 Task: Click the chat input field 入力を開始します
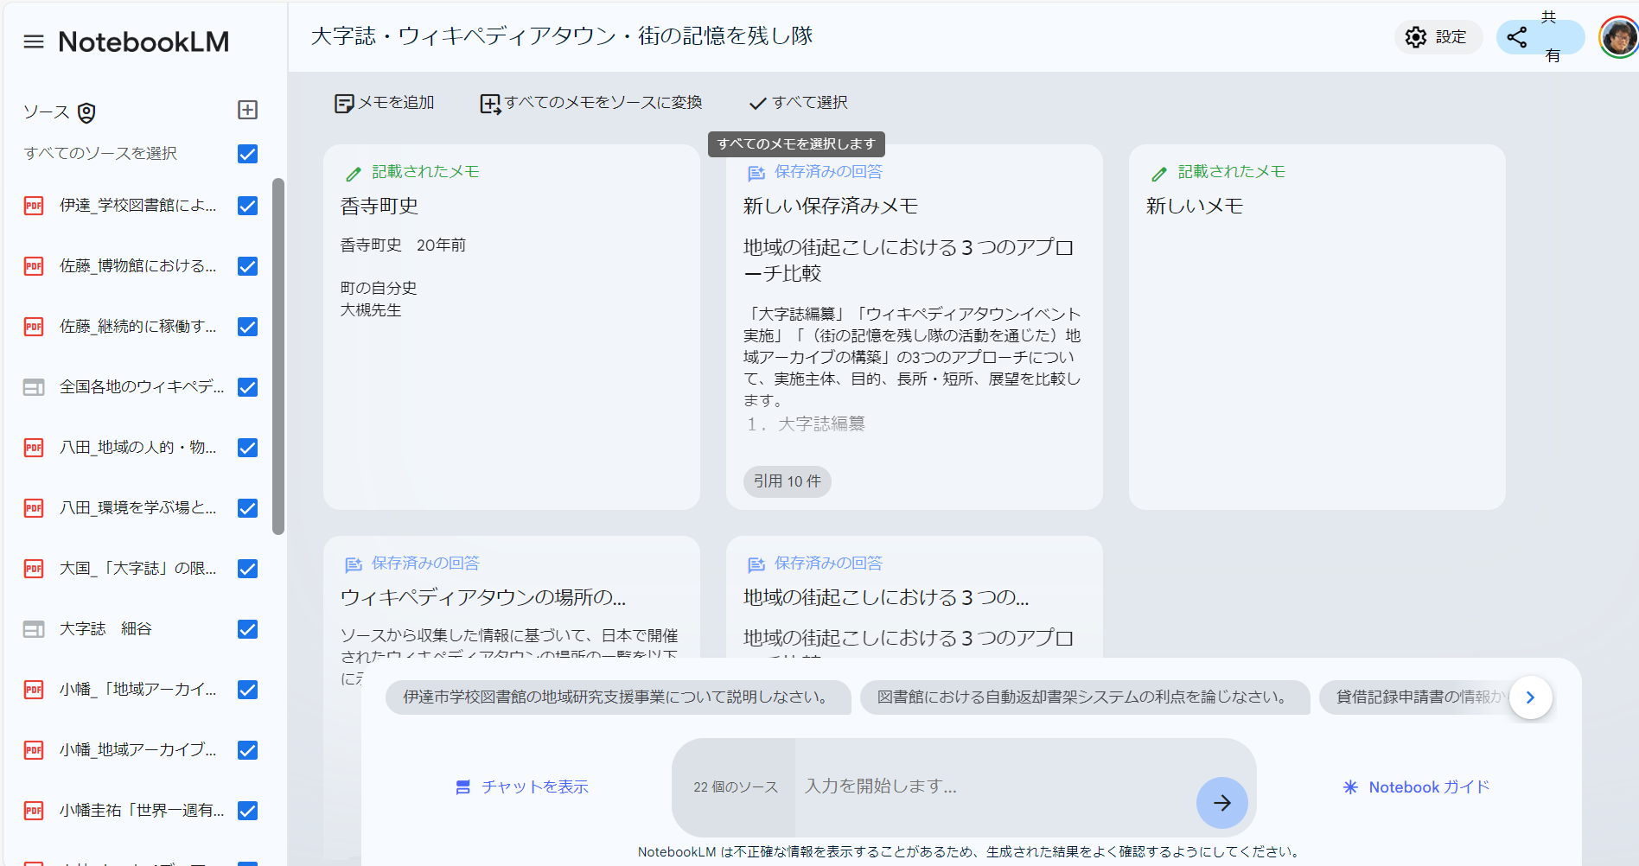951,786
